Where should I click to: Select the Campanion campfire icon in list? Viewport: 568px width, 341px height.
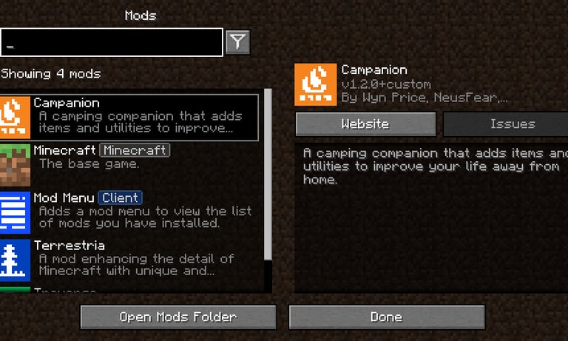[x=15, y=118]
